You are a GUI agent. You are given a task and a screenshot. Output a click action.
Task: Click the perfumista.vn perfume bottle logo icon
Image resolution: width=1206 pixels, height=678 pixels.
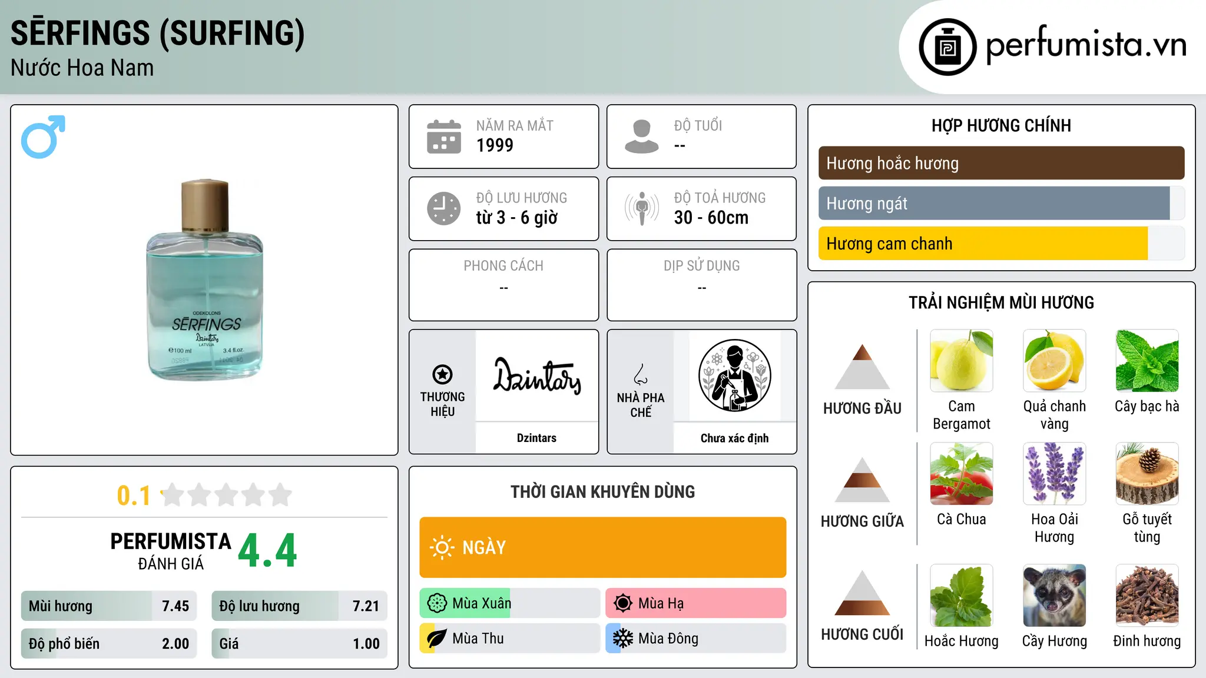click(947, 47)
